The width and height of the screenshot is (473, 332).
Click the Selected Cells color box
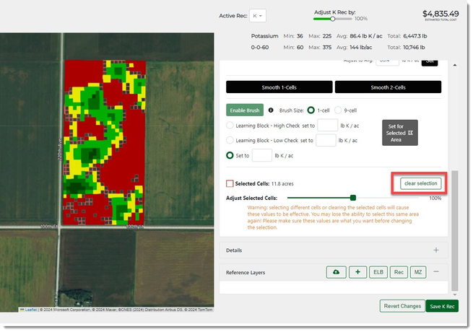[230, 184]
